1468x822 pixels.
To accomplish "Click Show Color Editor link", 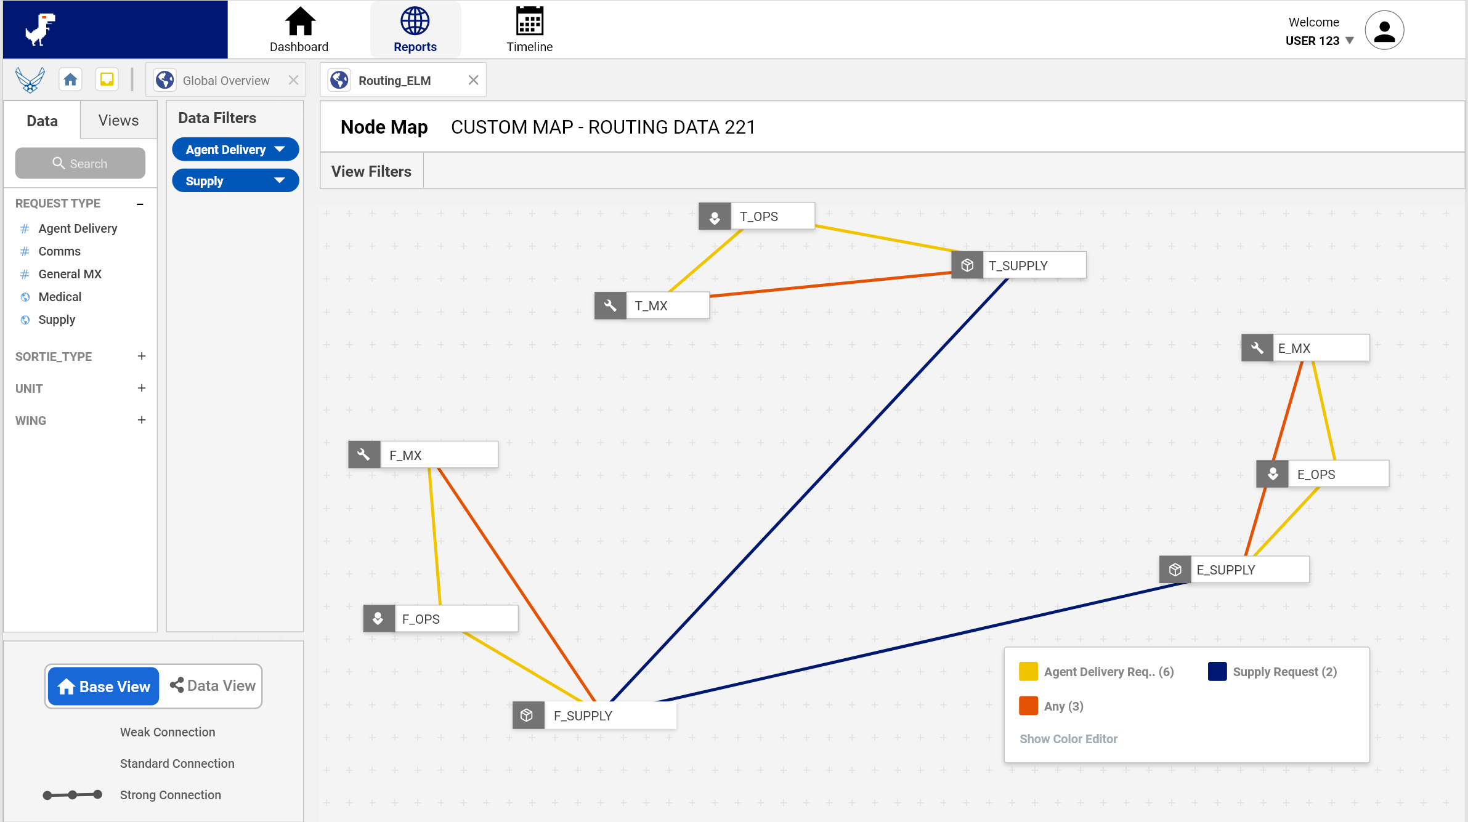I will tap(1068, 739).
